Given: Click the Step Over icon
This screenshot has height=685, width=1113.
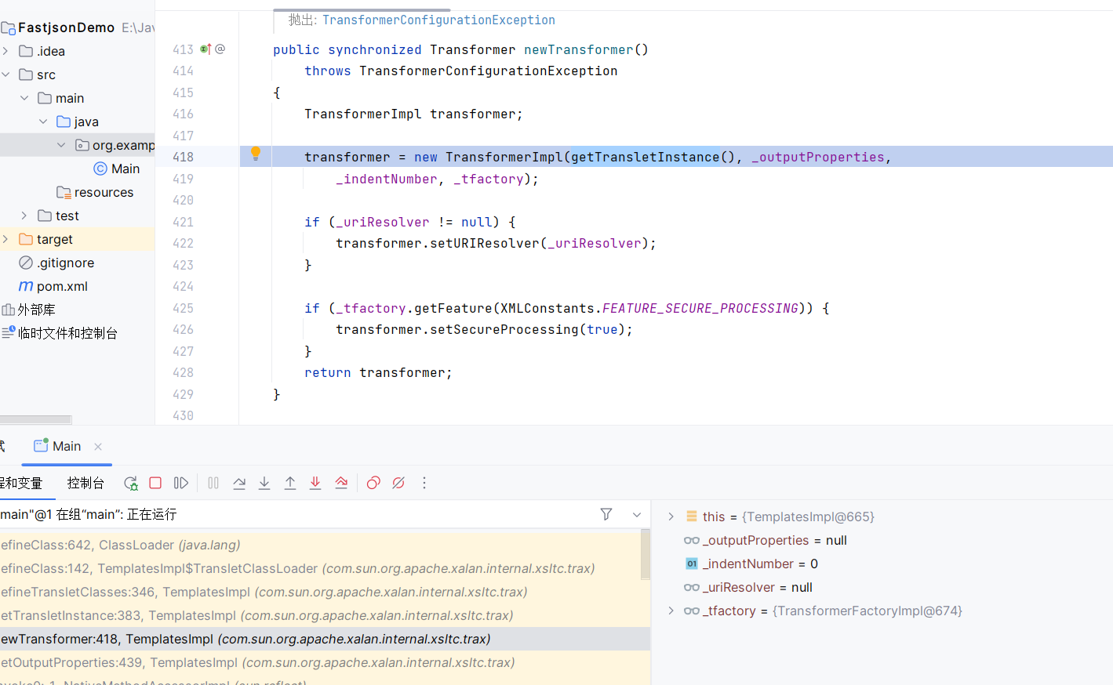Looking at the screenshot, I should (x=239, y=483).
